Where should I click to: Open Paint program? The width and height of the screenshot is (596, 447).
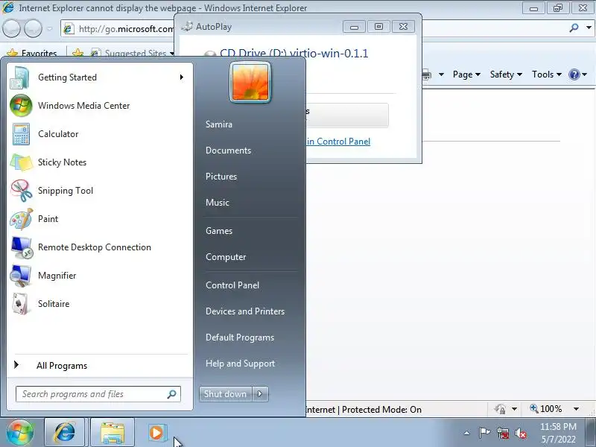pos(99,219)
